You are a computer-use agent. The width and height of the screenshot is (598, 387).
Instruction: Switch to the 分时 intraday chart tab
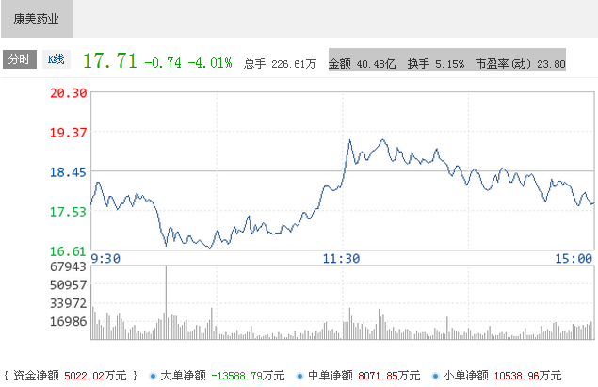point(19,59)
